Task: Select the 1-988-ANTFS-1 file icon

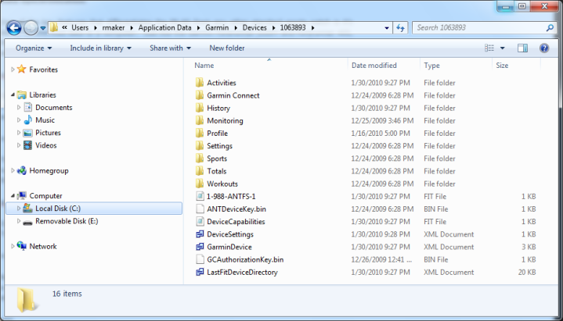Action: [x=200, y=196]
